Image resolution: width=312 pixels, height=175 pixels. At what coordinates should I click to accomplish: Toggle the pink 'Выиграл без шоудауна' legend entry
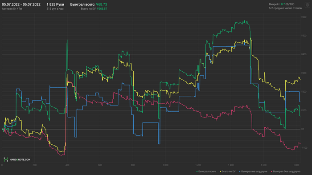click(x=286, y=171)
